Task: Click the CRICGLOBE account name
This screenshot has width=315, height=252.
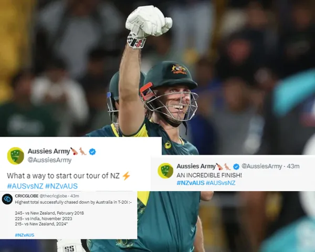Action: (27, 196)
